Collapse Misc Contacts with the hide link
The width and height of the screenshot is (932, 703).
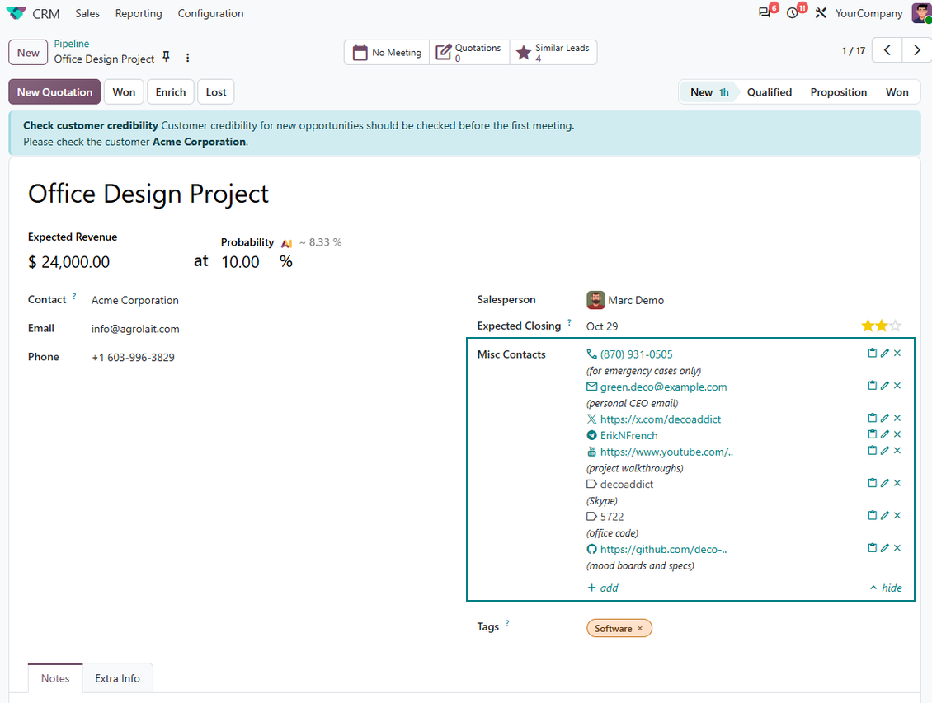point(886,588)
